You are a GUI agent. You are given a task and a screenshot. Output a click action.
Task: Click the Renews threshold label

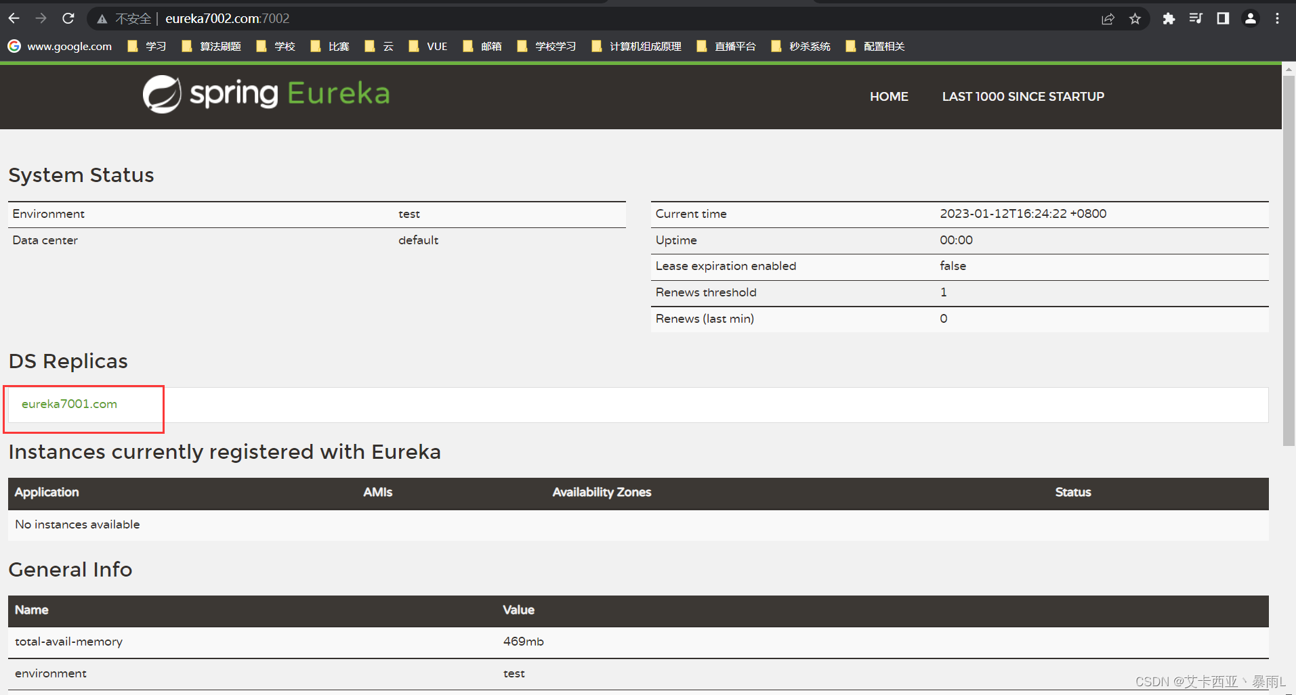(x=706, y=292)
